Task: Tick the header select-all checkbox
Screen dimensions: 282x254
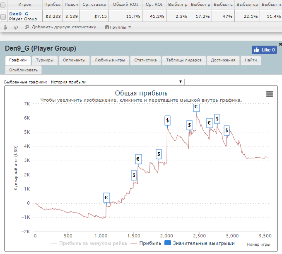Action: point(3,5)
